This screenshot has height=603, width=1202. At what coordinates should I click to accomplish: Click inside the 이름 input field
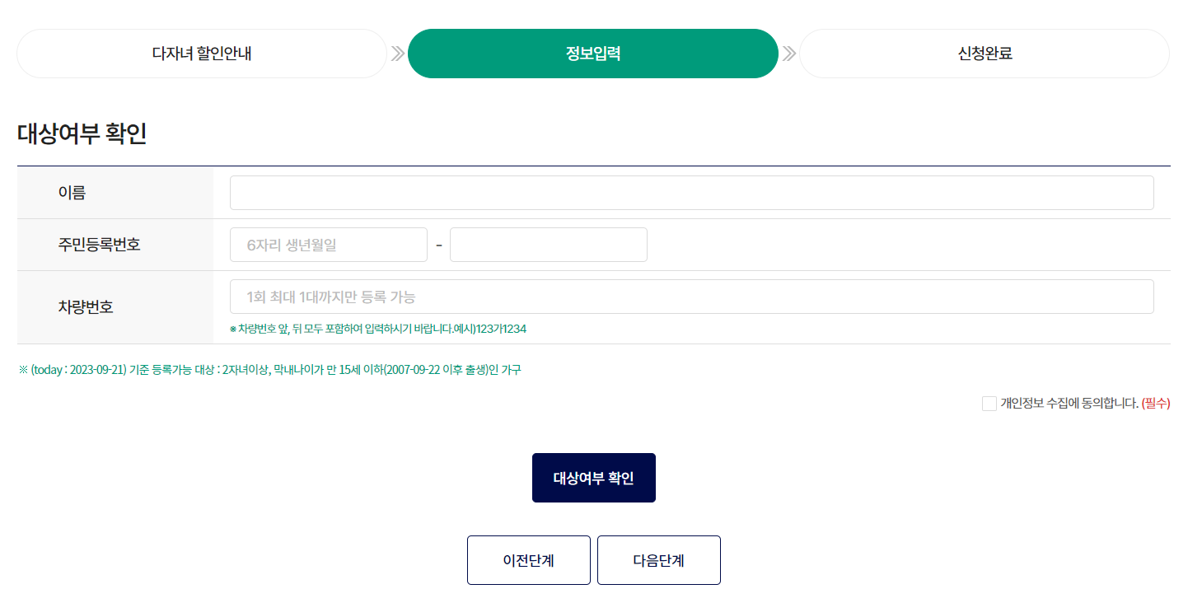[x=692, y=192]
